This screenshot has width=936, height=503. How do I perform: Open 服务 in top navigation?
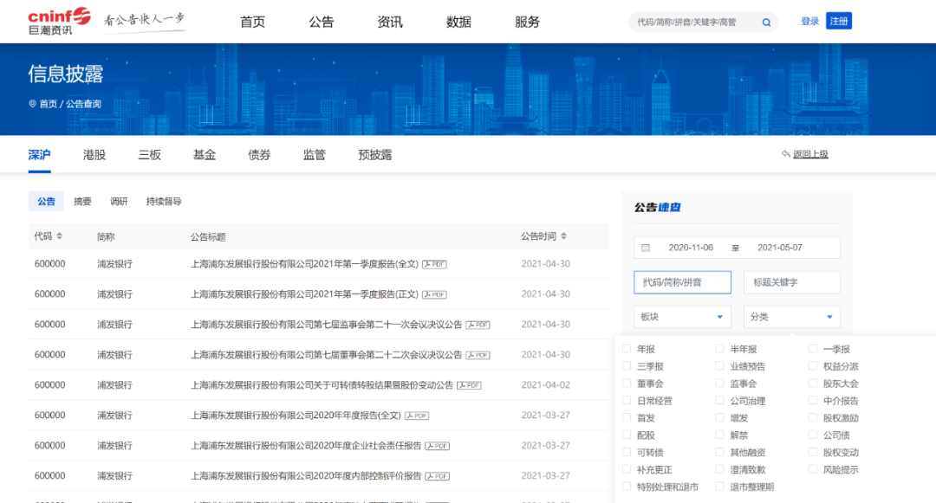[527, 22]
